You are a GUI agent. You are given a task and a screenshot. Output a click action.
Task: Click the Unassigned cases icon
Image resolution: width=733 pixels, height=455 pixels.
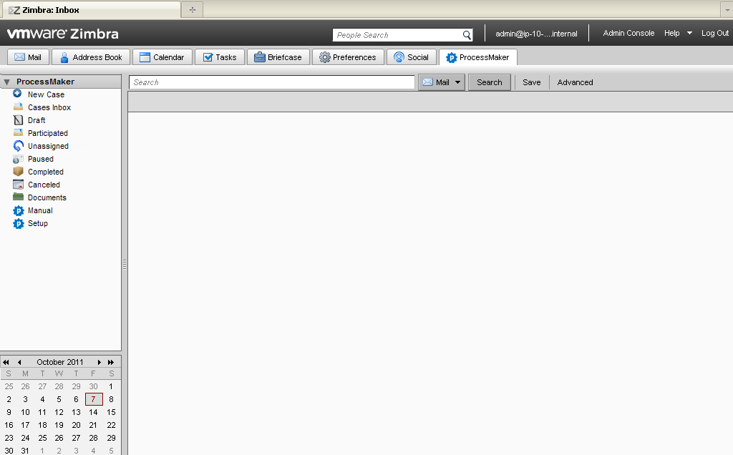pyautogui.click(x=18, y=146)
